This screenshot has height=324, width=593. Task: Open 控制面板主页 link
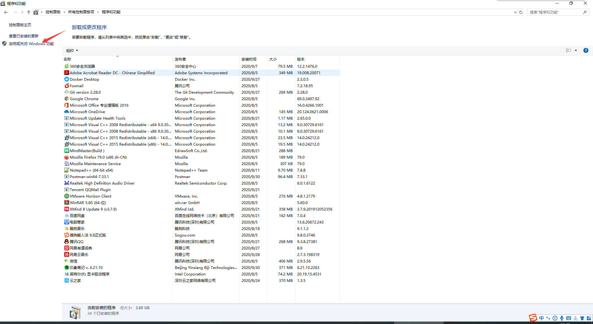pos(20,25)
